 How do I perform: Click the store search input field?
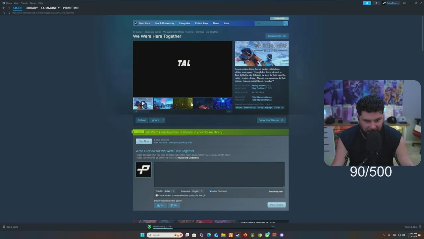pos(269,23)
